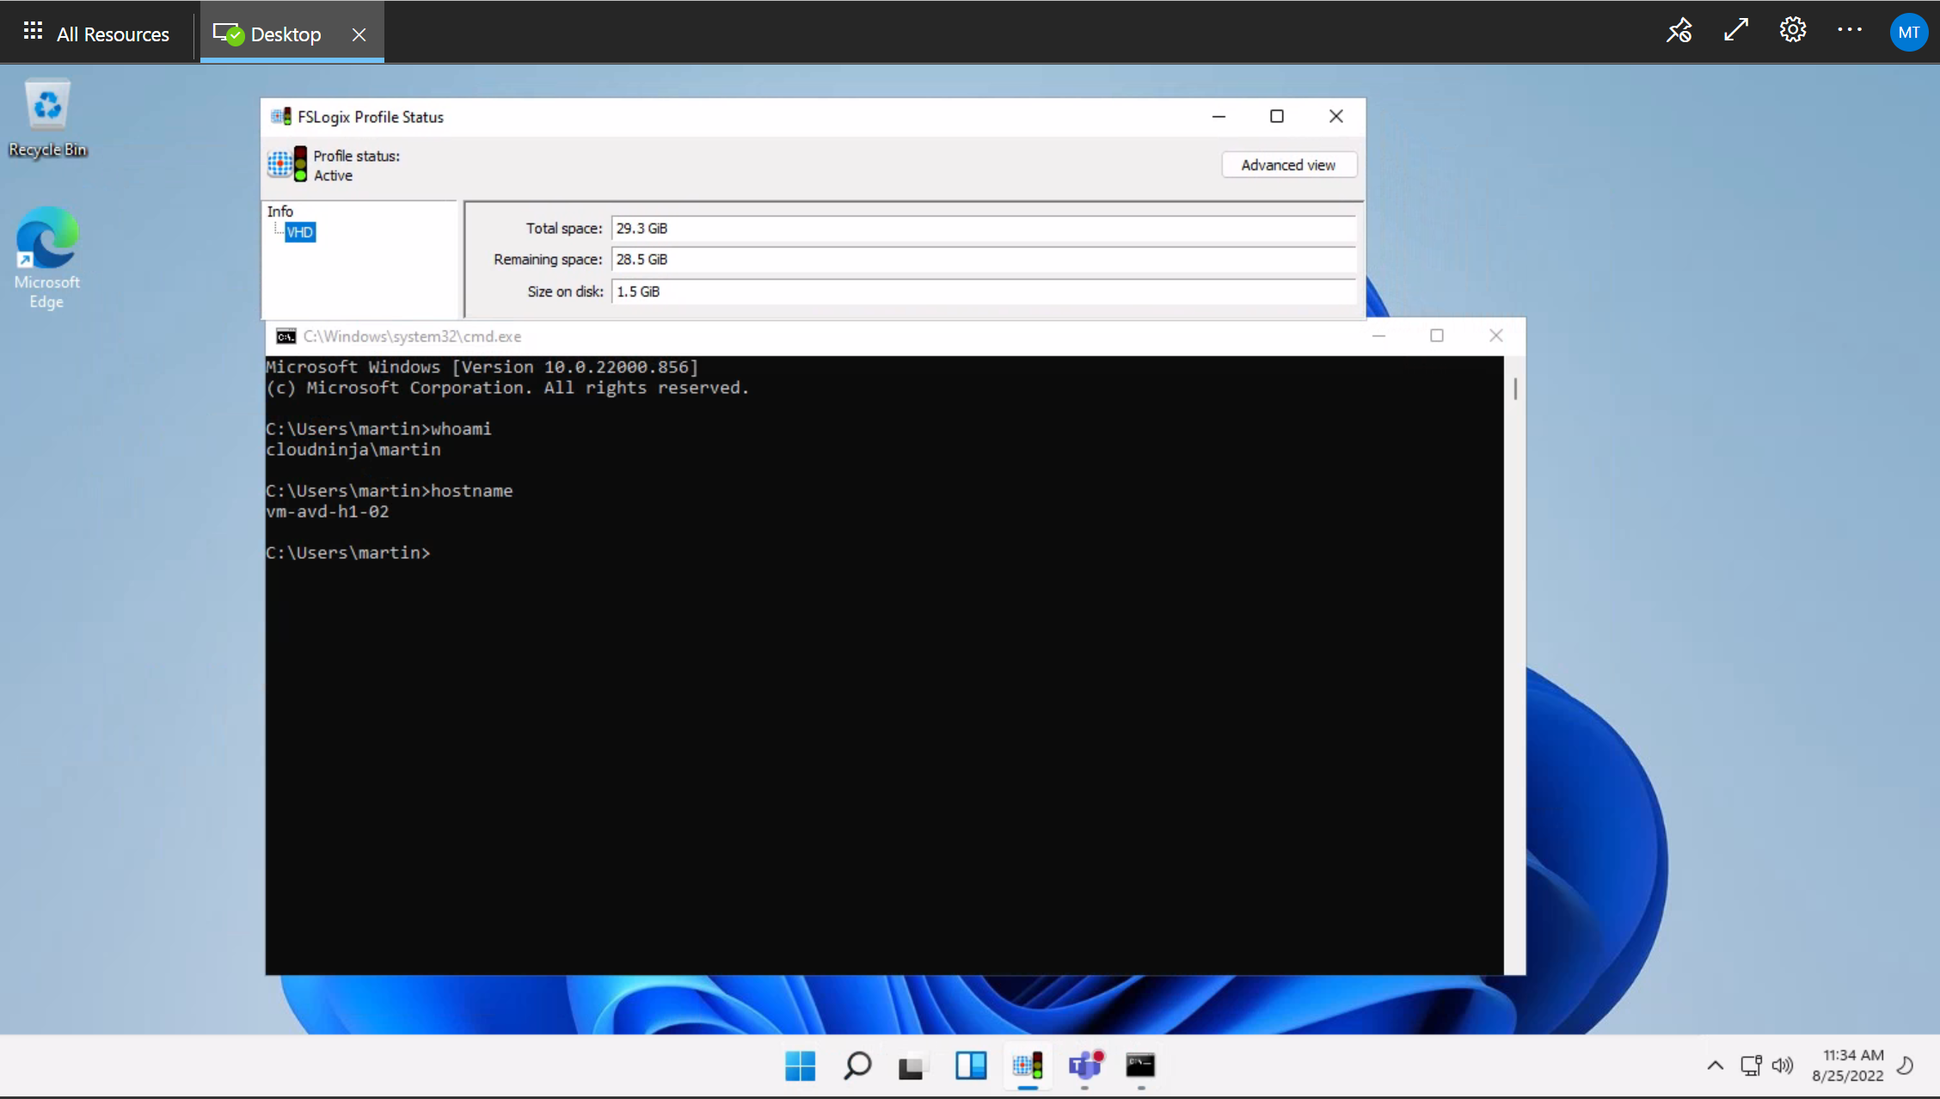Click the cmd.exe title bar icon
Screen dimensions: 1940x1099
pos(285,336)
